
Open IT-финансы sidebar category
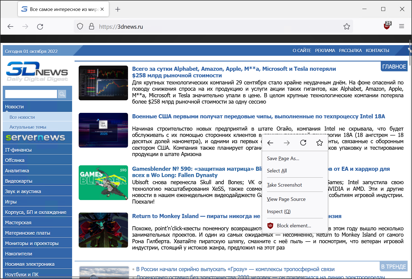pyautogui.click(x=37, y=150)
